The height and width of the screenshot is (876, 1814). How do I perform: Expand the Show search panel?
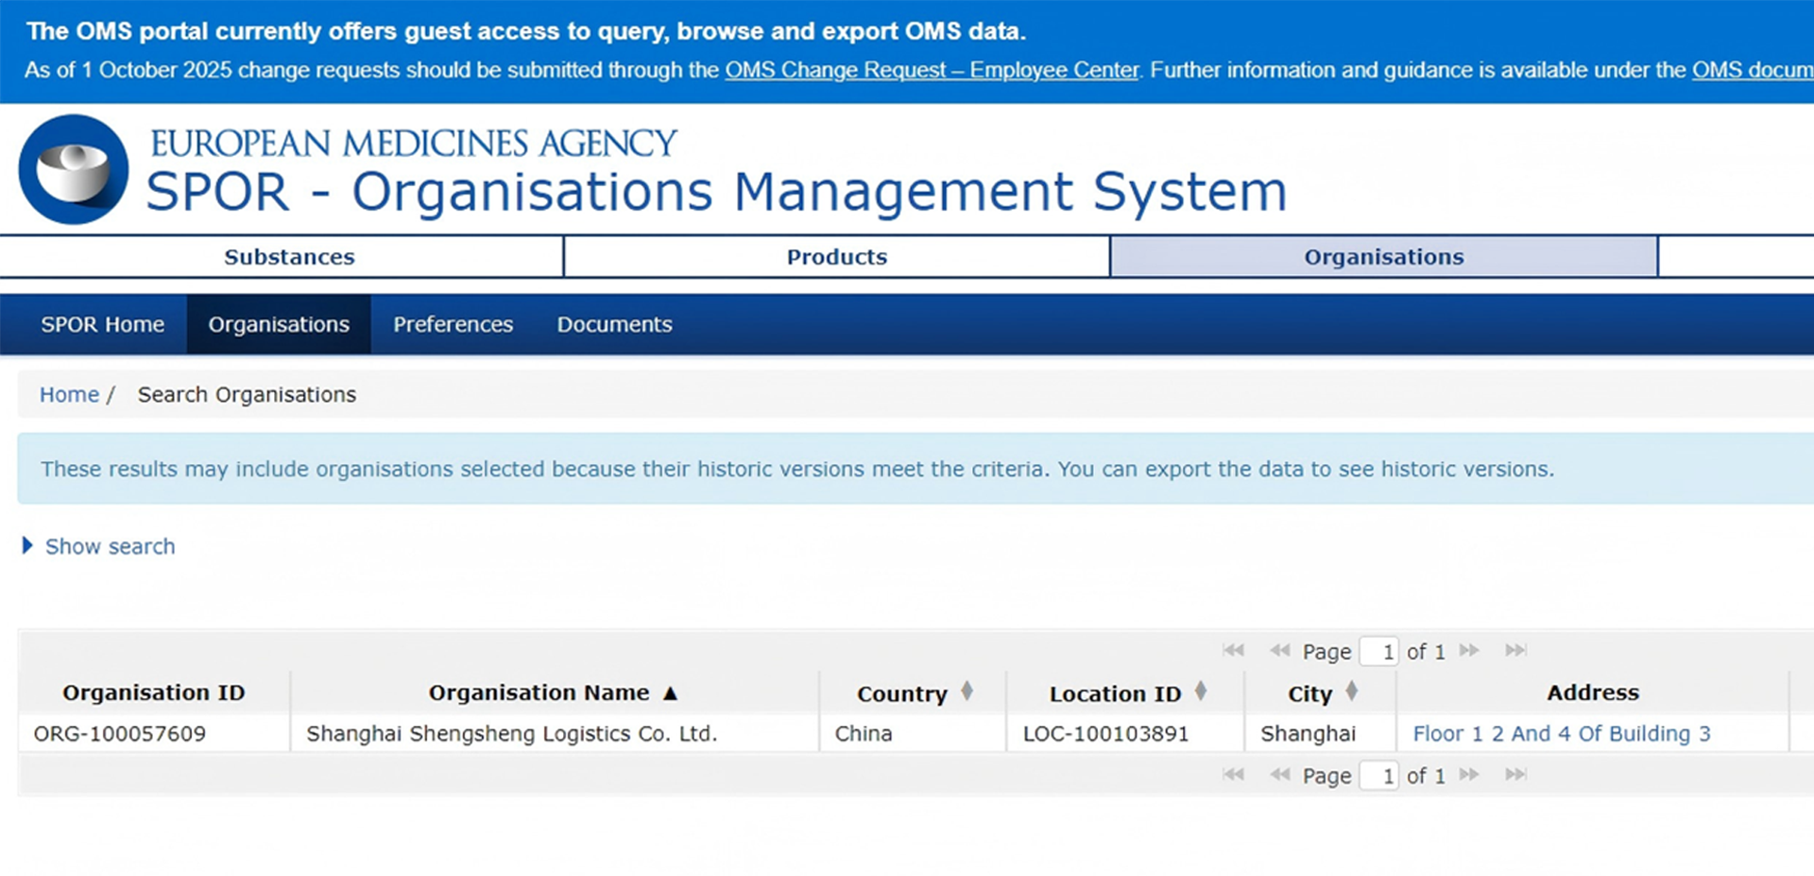tap(98, 546)
